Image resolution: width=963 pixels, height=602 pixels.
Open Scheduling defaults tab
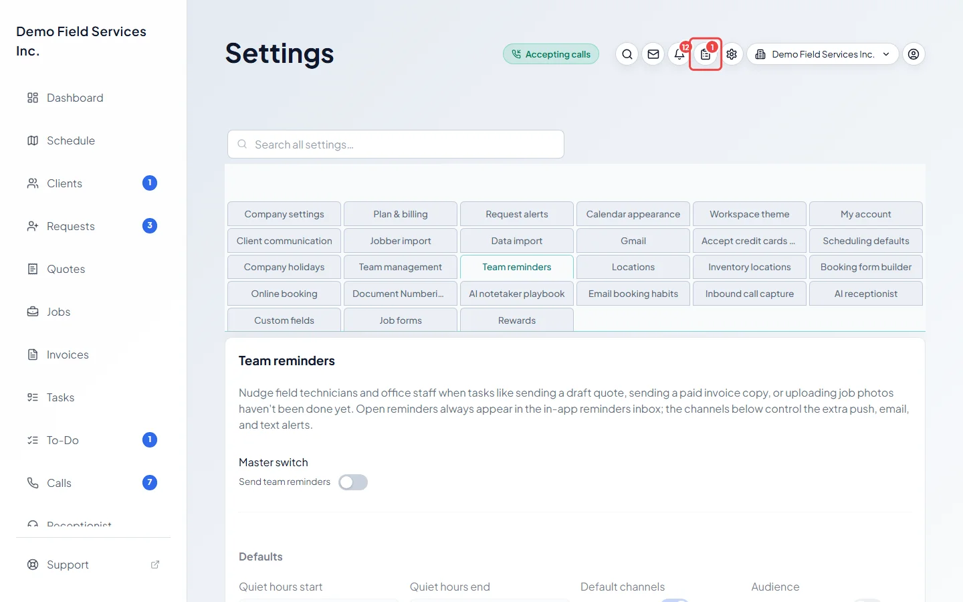(x=866, y=241)
